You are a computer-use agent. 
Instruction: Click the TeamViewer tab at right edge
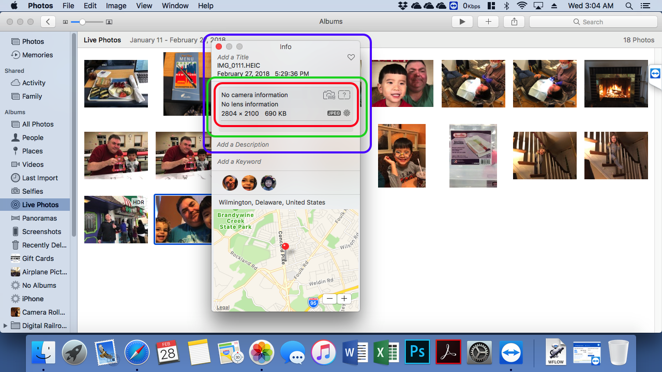(x=655, y=73)
